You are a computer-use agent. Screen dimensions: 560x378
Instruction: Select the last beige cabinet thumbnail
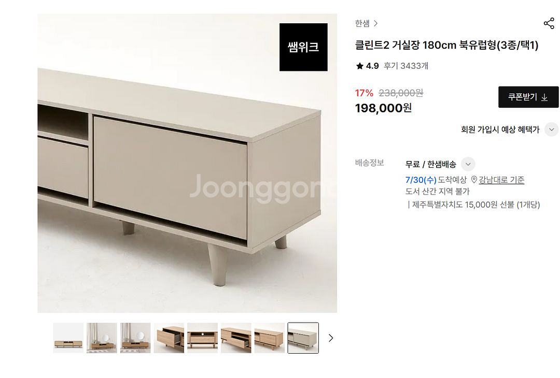point(303,338)
